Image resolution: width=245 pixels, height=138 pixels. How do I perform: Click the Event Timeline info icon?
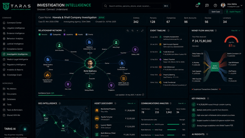(x=168, y=30)
